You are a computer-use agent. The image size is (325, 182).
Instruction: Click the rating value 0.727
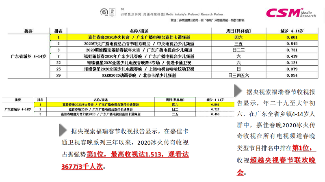coord(215,109)
